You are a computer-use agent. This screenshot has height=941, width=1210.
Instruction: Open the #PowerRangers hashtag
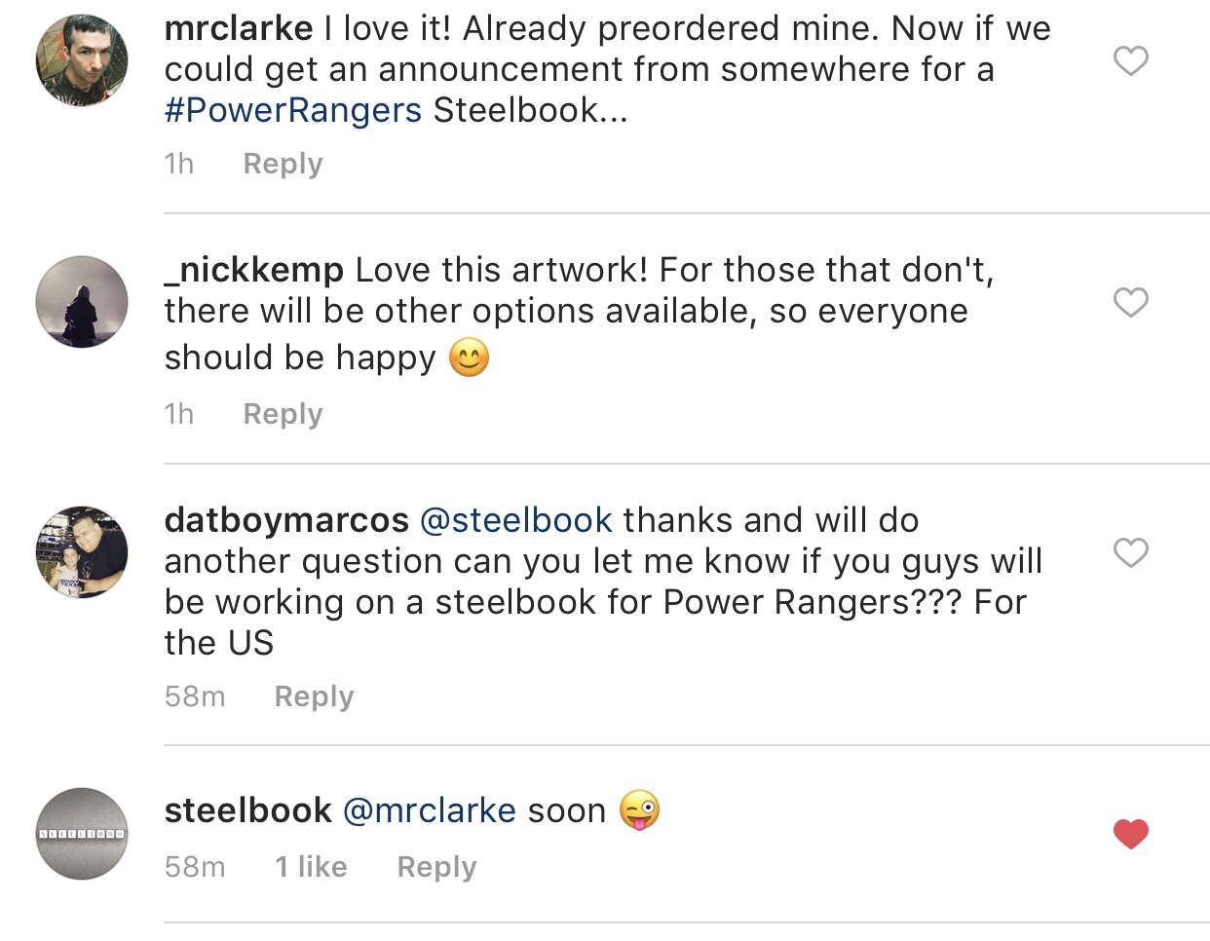click(x=293, y=110)
